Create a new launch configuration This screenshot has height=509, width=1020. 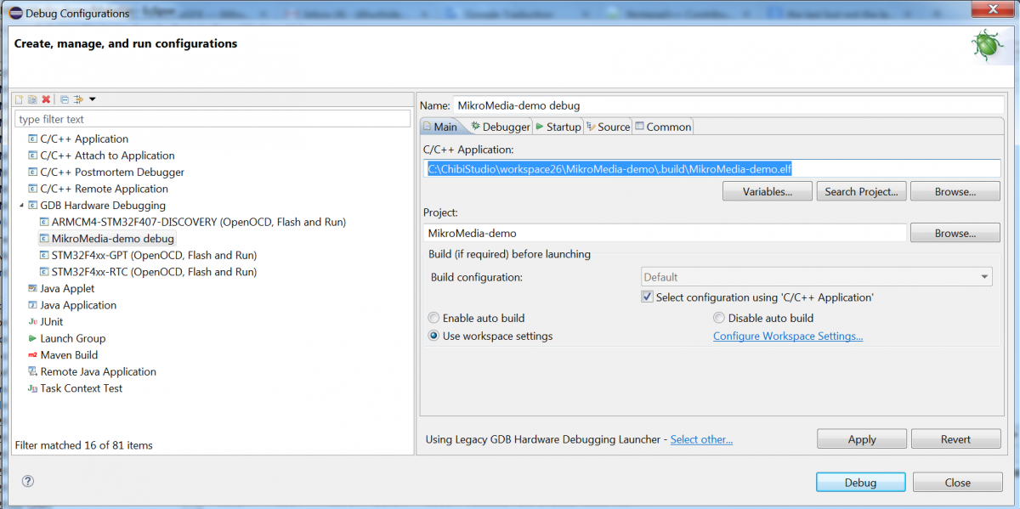point(19,99)
